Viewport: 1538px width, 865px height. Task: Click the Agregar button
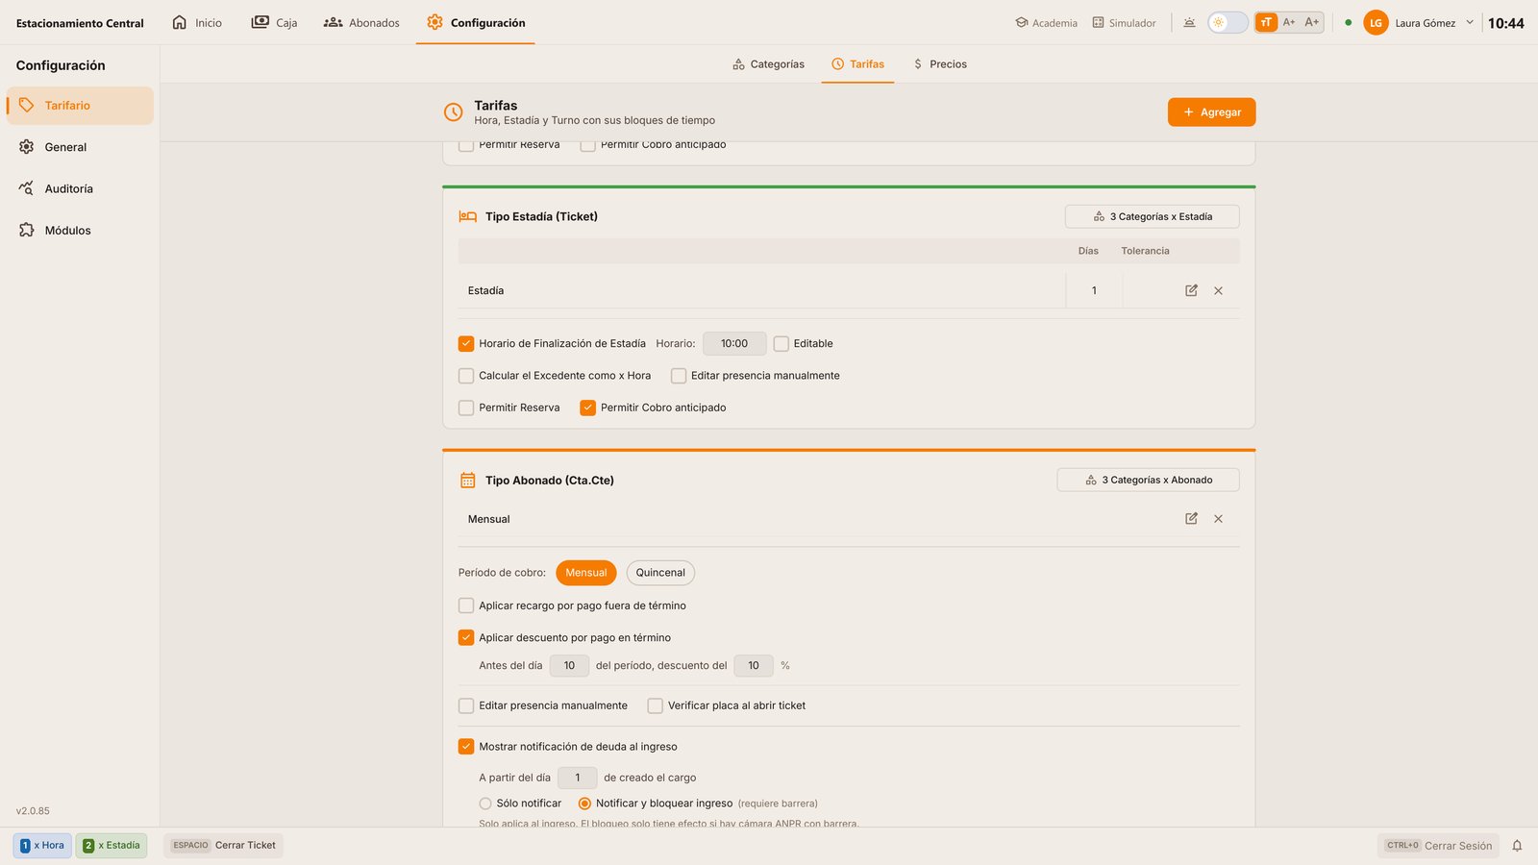pos(1211,112)
